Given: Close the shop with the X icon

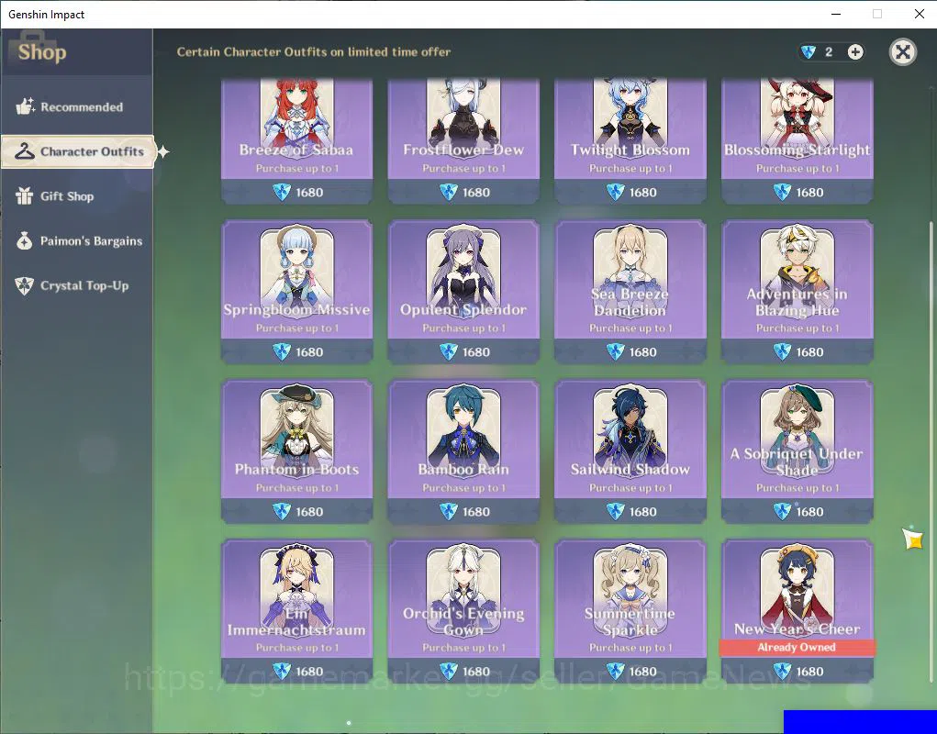Looking at the screenshot, I should coord(902,52).
